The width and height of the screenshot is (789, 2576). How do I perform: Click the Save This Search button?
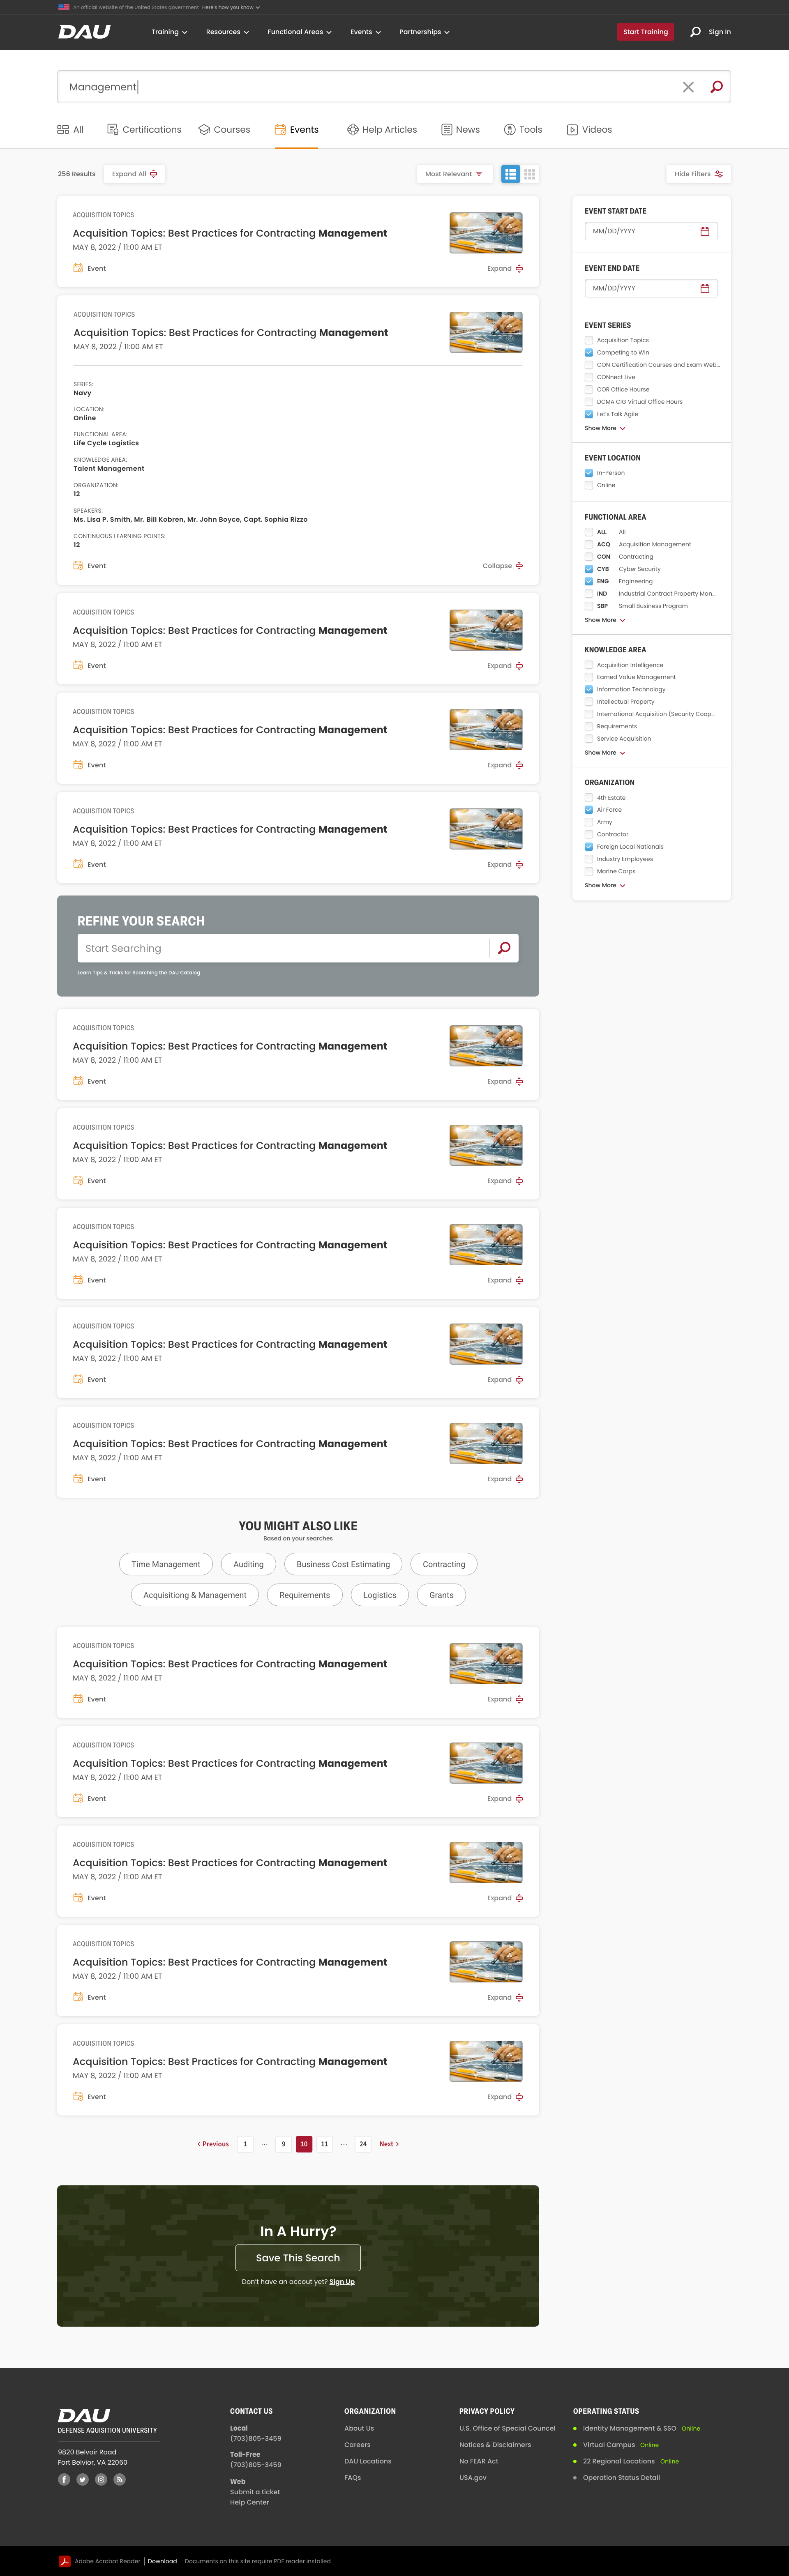[x=298, y=2258]
